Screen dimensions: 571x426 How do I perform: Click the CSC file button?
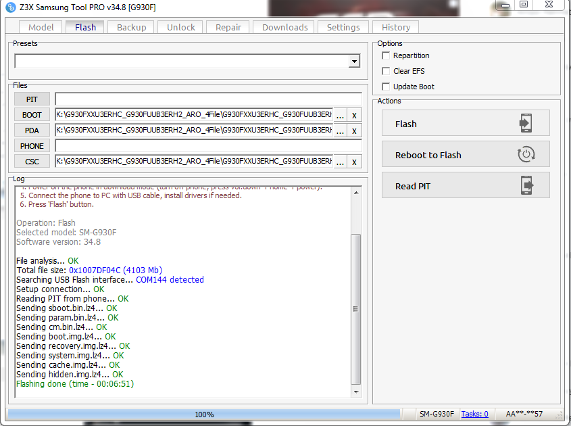click(x=32, y=162)
